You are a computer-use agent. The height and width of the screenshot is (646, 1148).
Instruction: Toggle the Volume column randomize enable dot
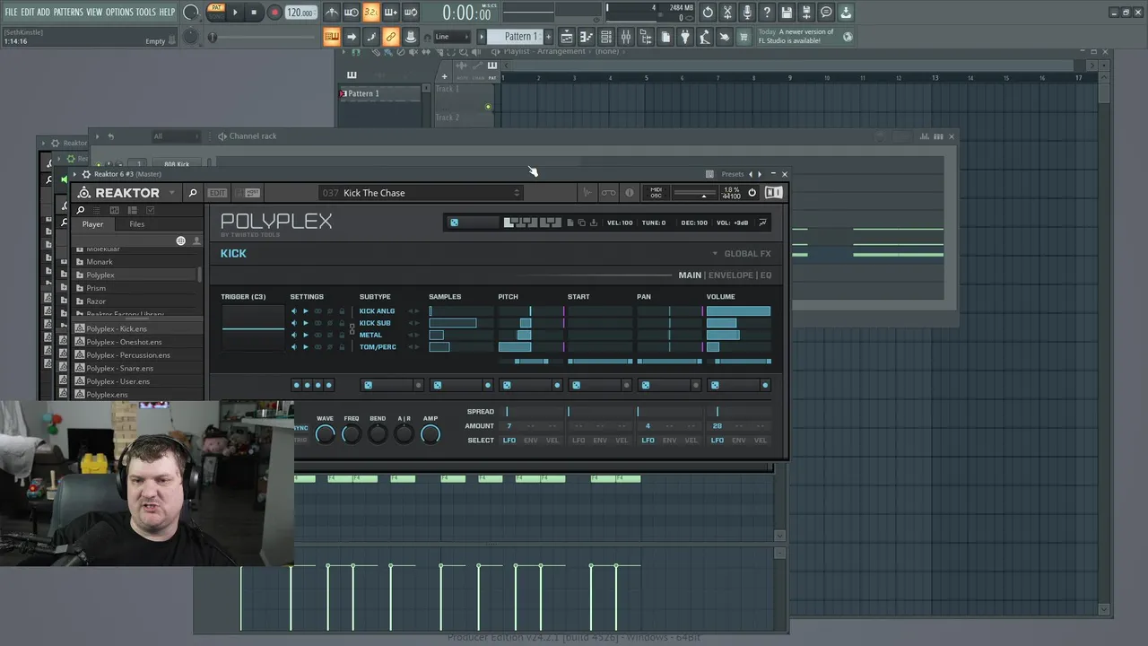click(765, 385)
